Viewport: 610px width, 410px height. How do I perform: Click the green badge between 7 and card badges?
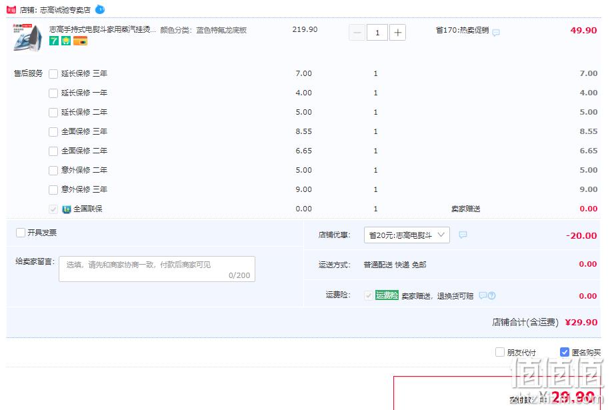[x=66, y=41]
